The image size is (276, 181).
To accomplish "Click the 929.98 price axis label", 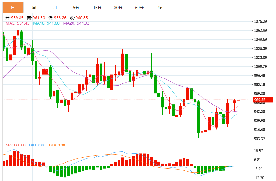I will point(259,121).
